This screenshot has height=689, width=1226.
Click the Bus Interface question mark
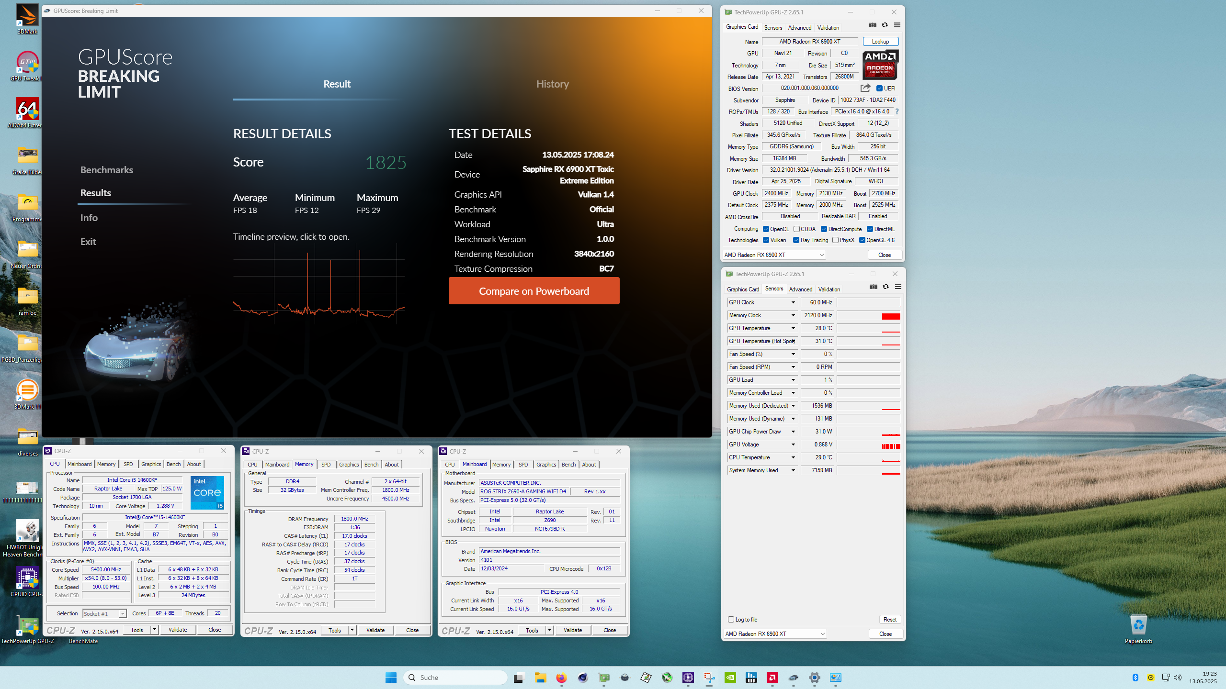pyautogui.click(x=897, y=111)
